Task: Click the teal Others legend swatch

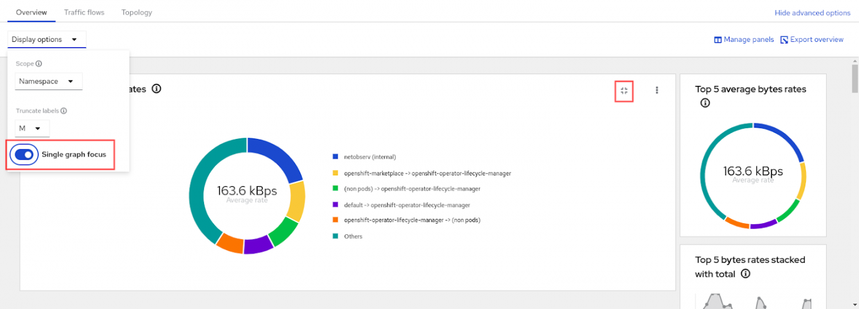Action: pyautogui.click(x=336, y=236)
